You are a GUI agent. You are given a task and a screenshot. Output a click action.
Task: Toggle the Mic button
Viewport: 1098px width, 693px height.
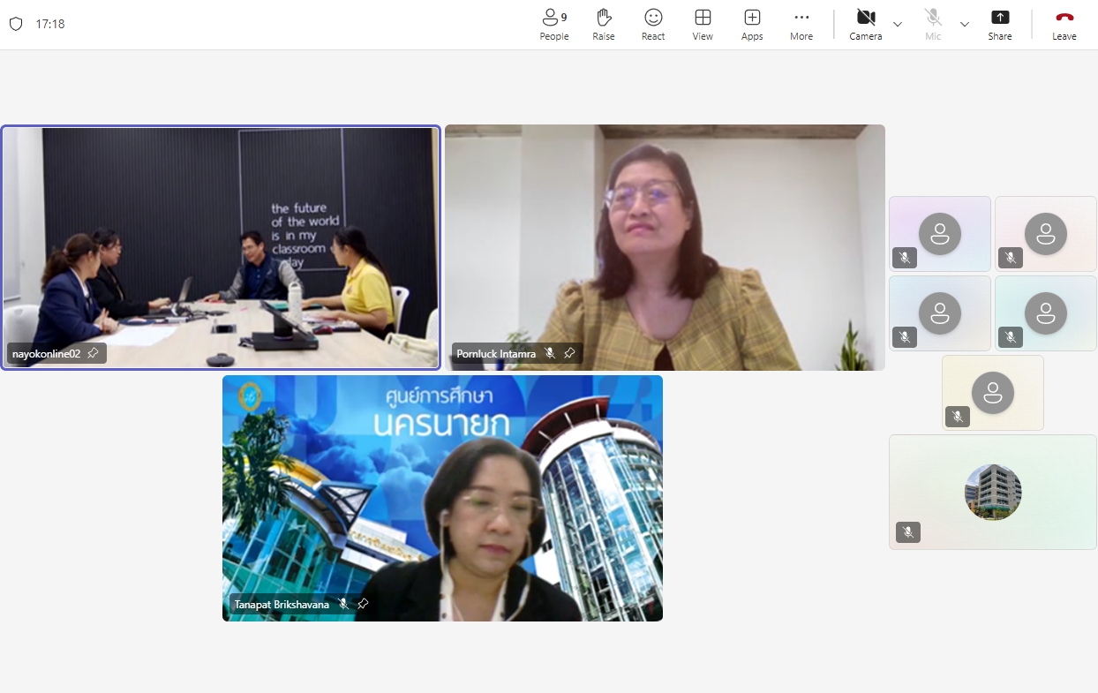click(933, 25)
